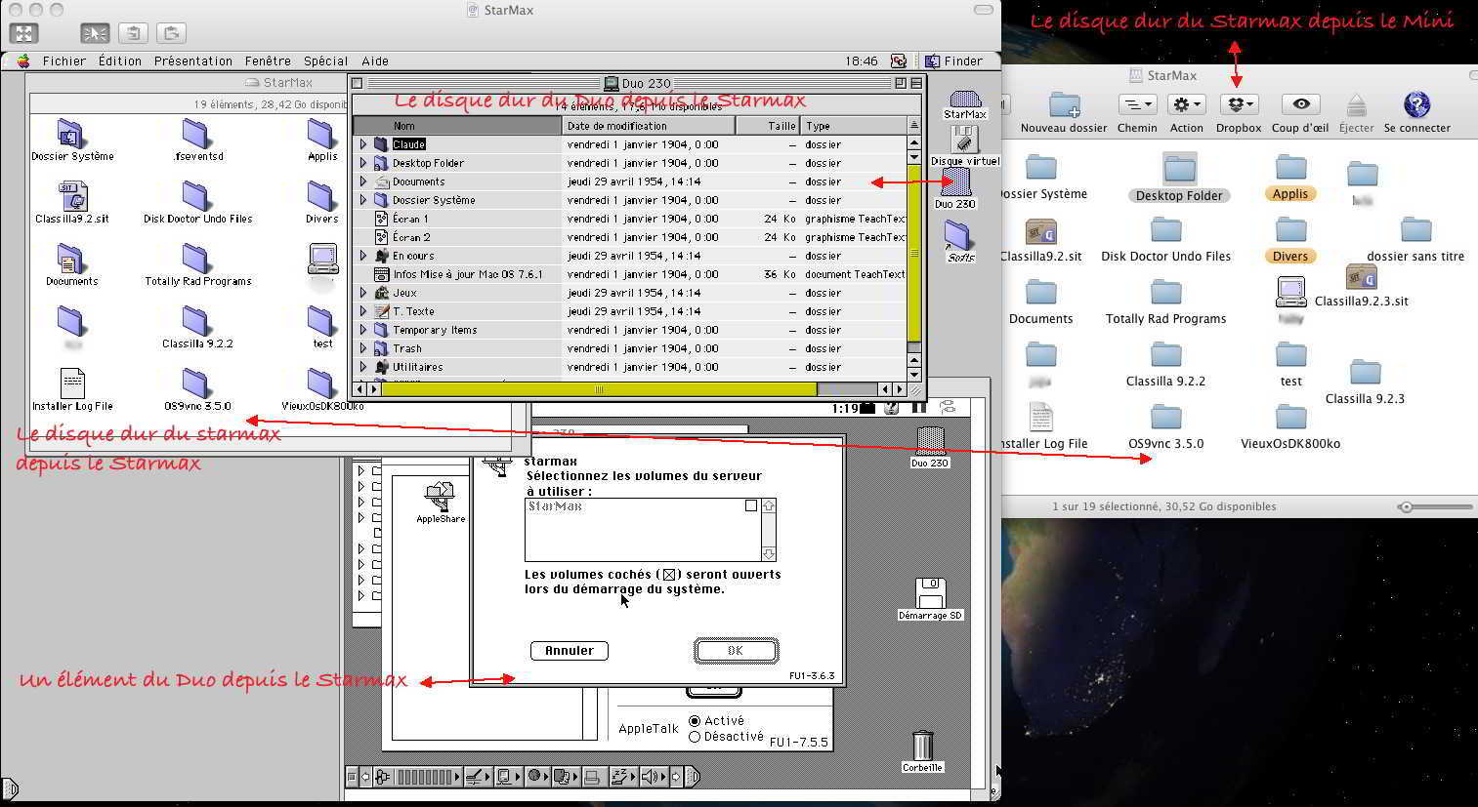Click the Annuler button
1478x807 pixels.
tap(569, 651)
